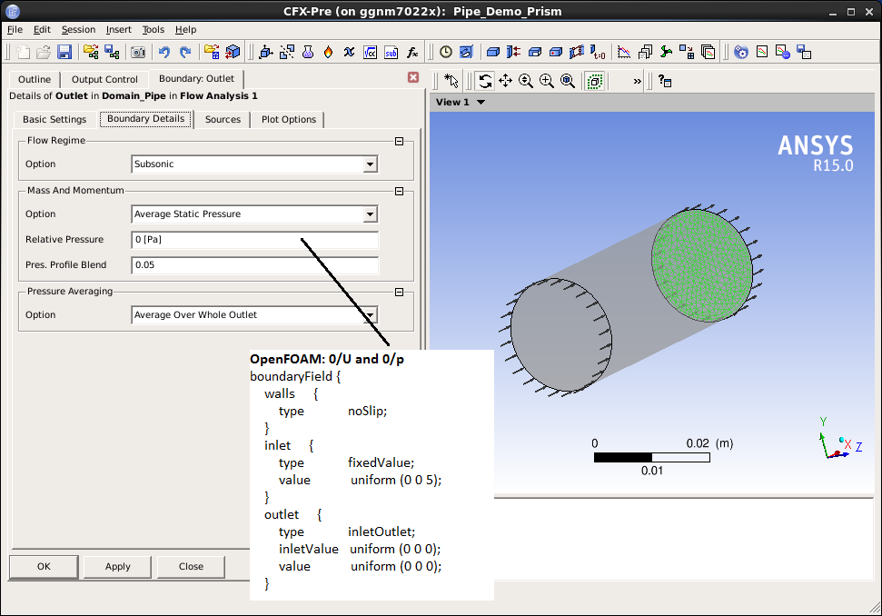Click the coordinate frame icon

pos(265,53)
